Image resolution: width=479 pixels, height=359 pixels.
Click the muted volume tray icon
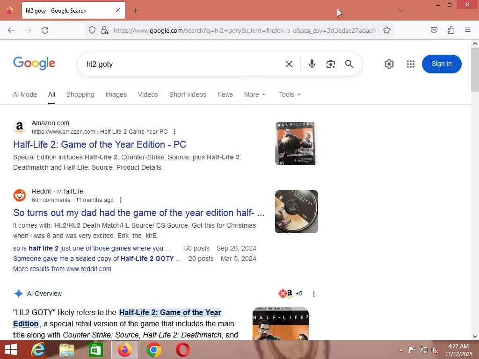point(435,350)
